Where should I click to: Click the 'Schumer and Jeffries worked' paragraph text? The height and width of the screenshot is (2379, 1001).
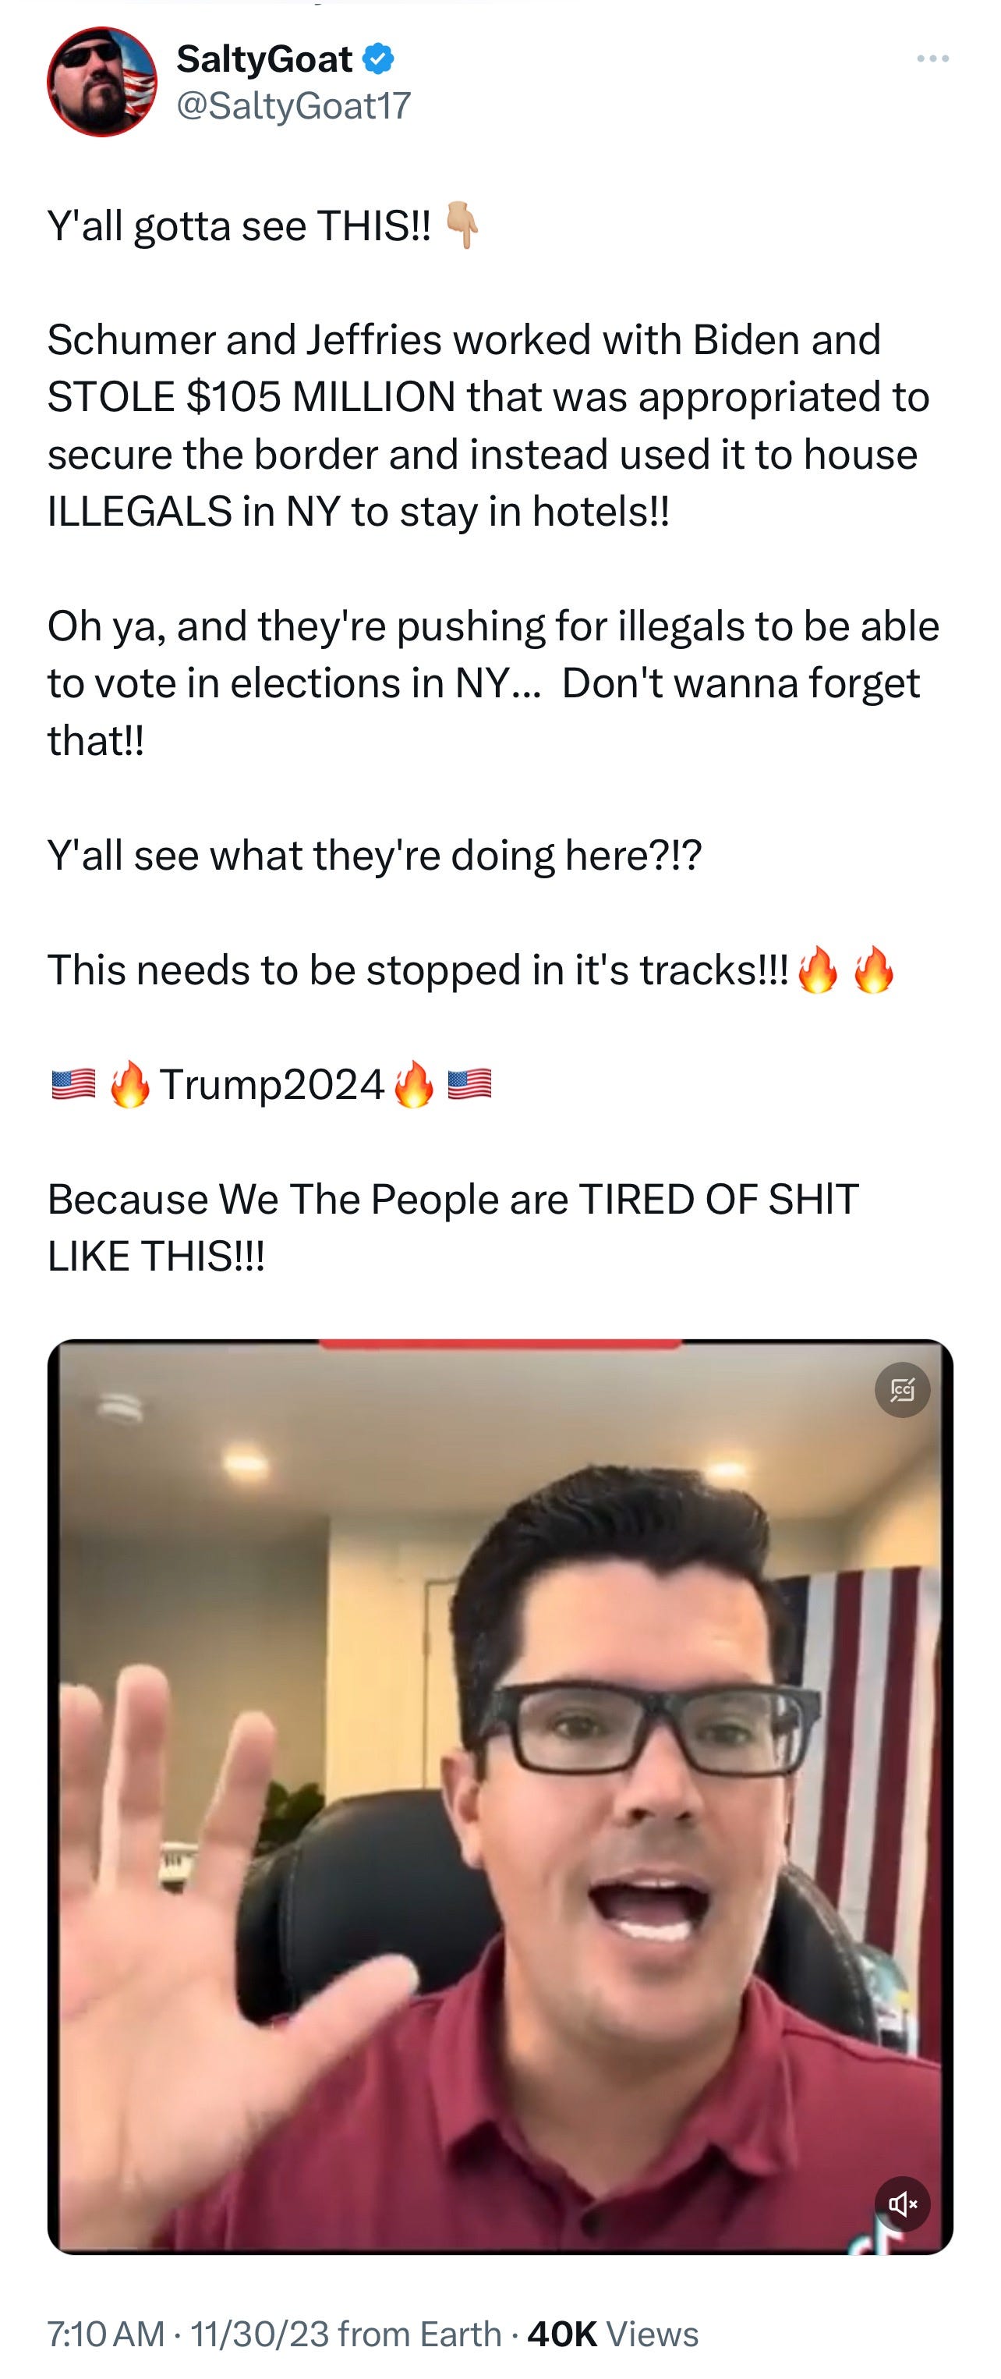(490, 426)
